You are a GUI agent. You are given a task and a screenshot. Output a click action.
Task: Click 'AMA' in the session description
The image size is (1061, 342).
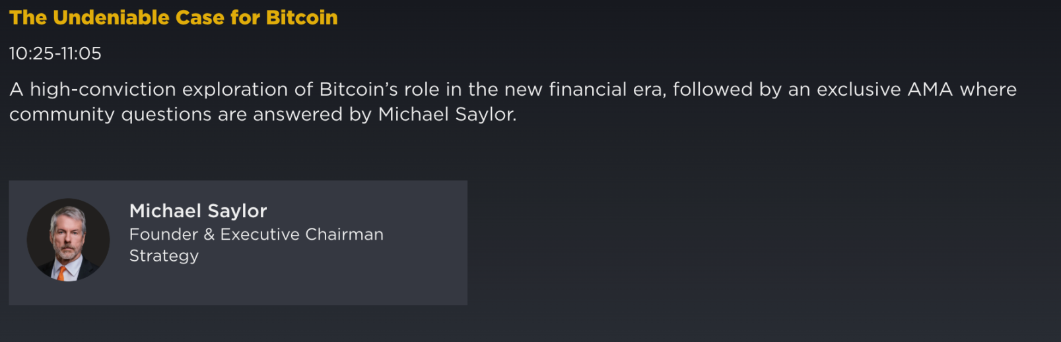(930, 90)
